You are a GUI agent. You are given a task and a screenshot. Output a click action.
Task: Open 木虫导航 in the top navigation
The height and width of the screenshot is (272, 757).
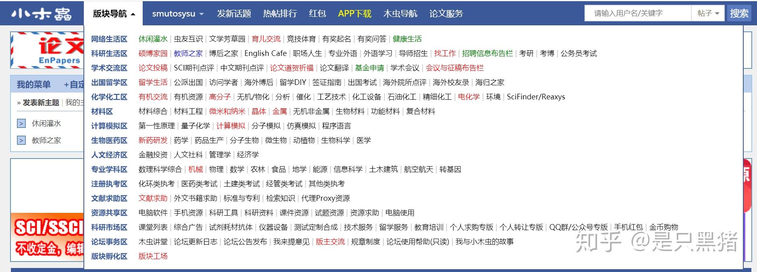400,14
